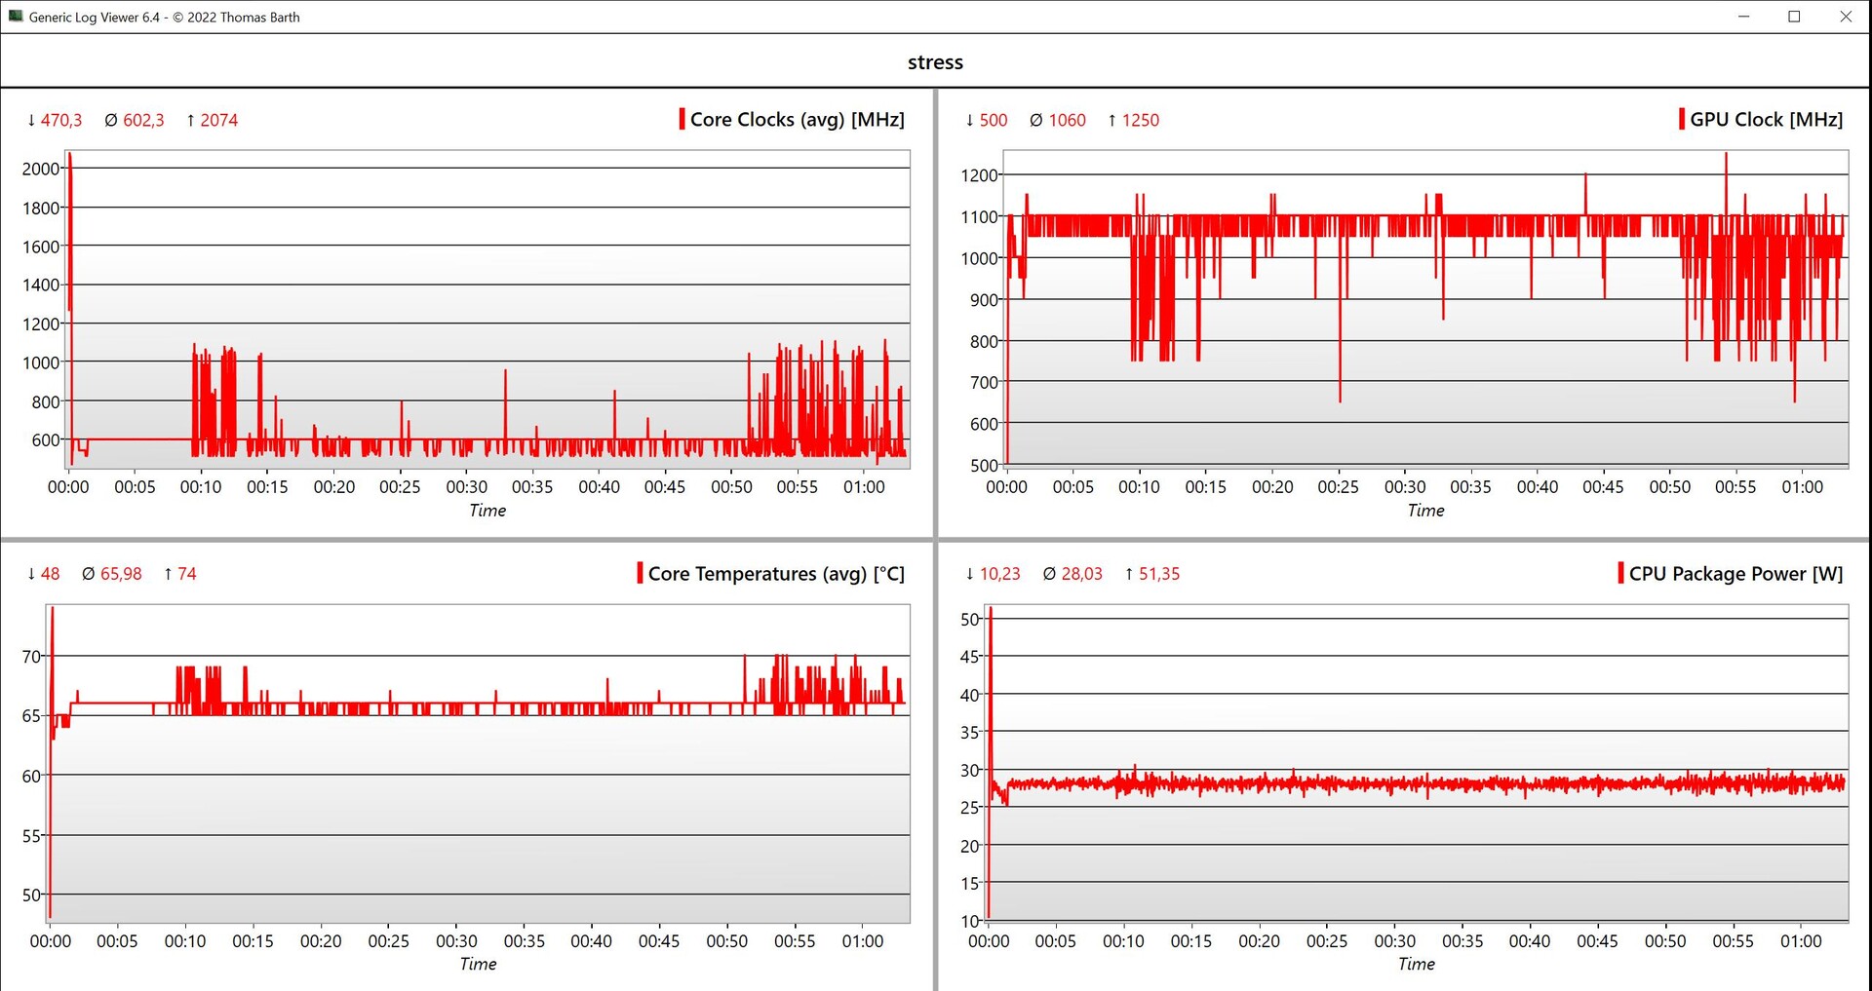Click the 'GPU Clock [MHz]' chart title

click(1766, 120)
